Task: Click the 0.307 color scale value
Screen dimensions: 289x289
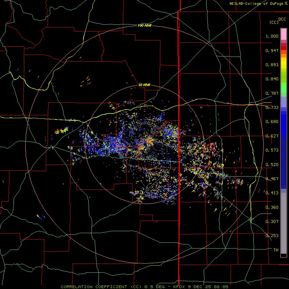Action: 272,222
